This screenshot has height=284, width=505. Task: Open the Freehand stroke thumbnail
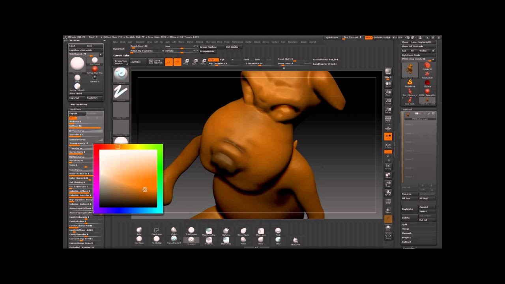point(121,92)
